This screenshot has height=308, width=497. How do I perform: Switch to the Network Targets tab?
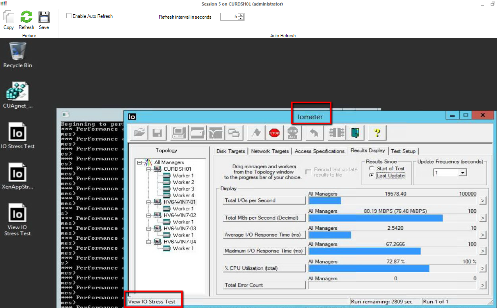pos(270,151)
